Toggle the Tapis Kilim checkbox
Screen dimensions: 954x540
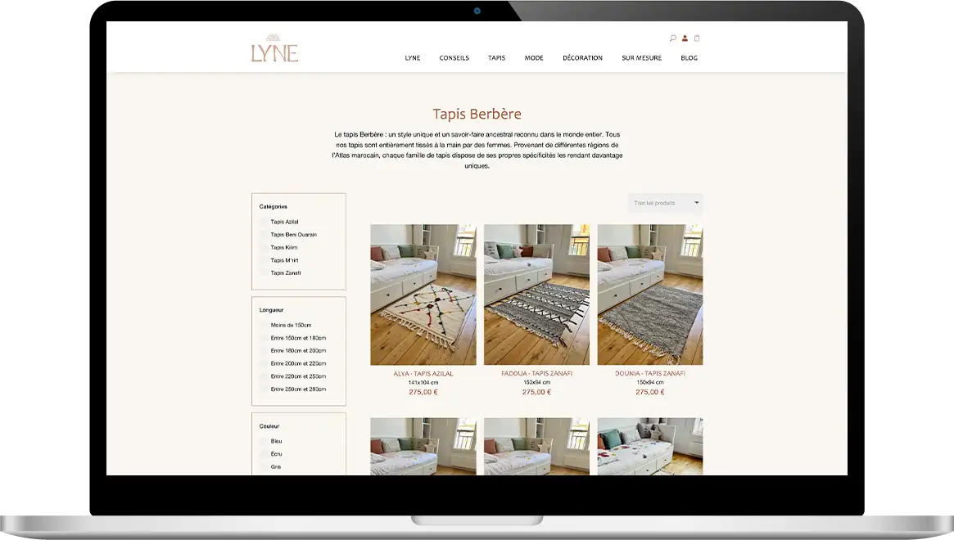tap(264, 248)
